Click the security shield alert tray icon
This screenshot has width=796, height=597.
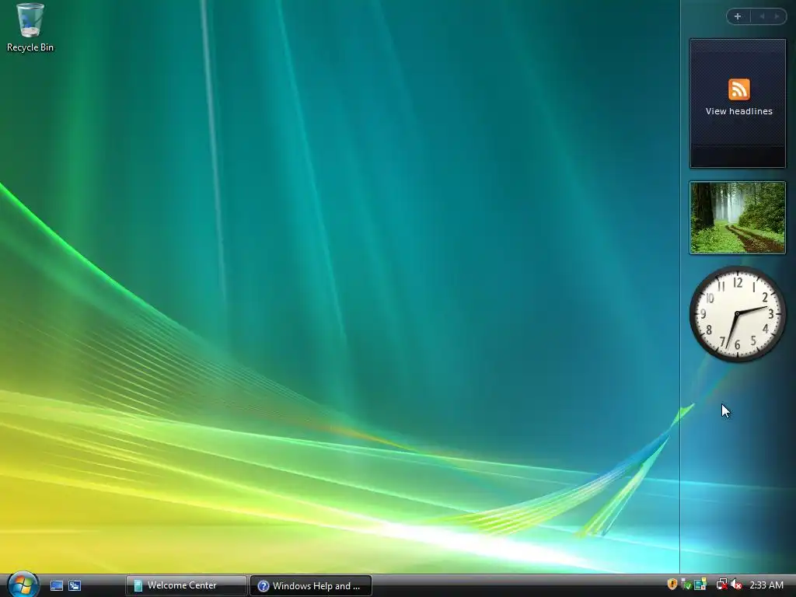pos(672,585)
